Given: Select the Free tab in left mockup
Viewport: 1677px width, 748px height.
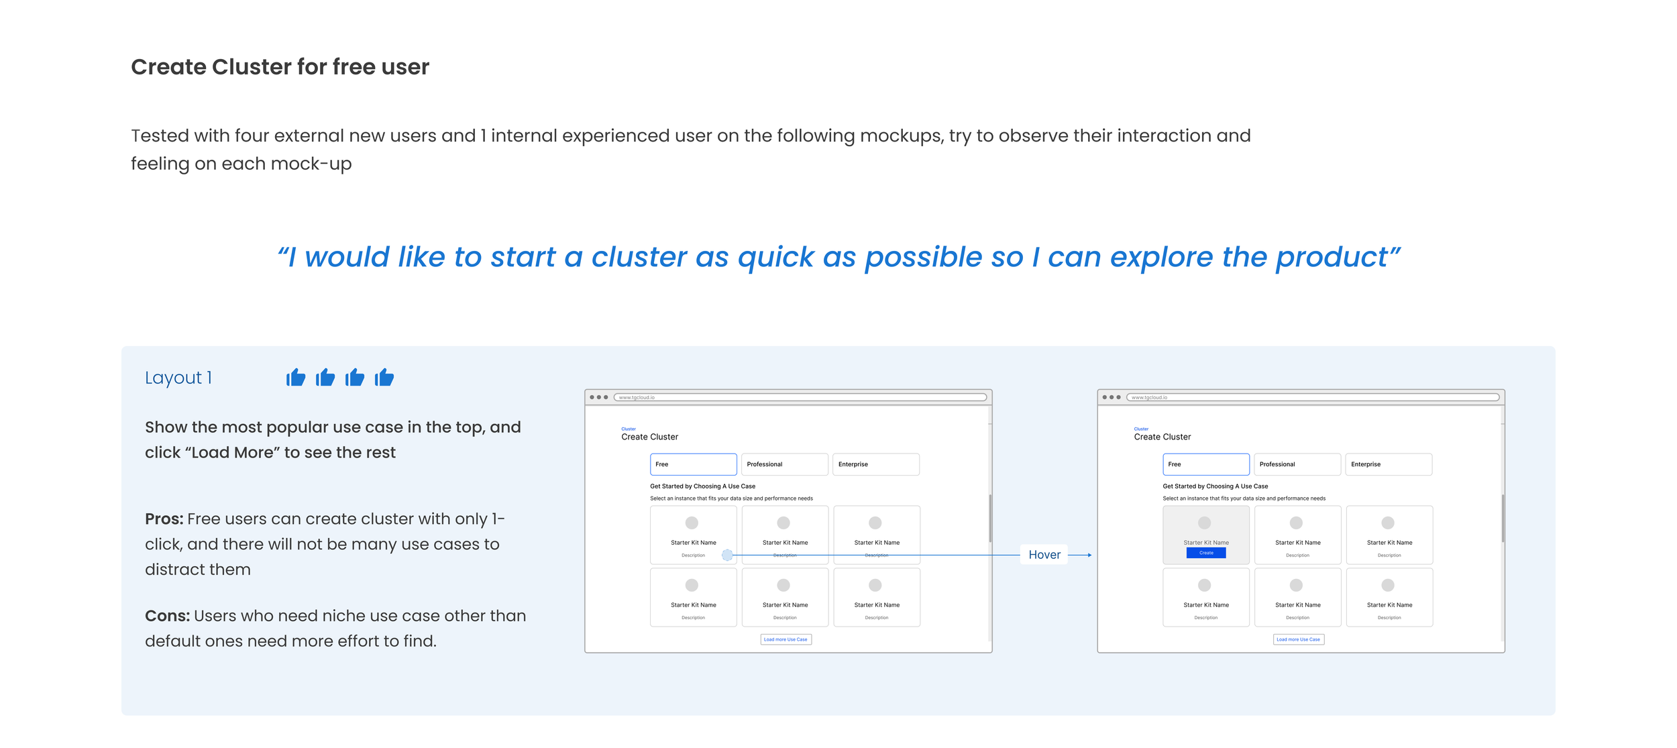Looking at the screenshot, I should [693, 464].
